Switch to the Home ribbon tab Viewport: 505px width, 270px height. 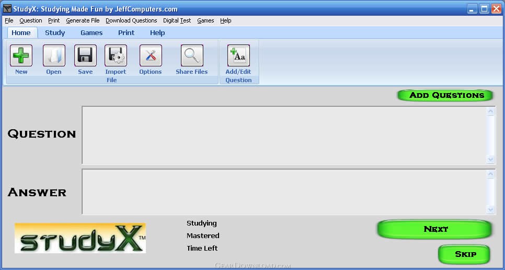(21, 33)
